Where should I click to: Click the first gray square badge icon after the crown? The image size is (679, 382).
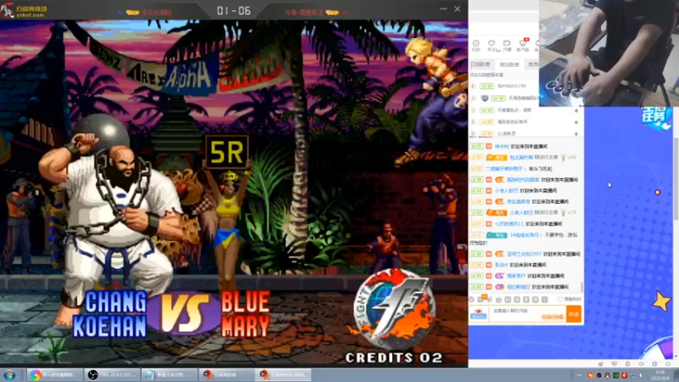pos(508,300)
